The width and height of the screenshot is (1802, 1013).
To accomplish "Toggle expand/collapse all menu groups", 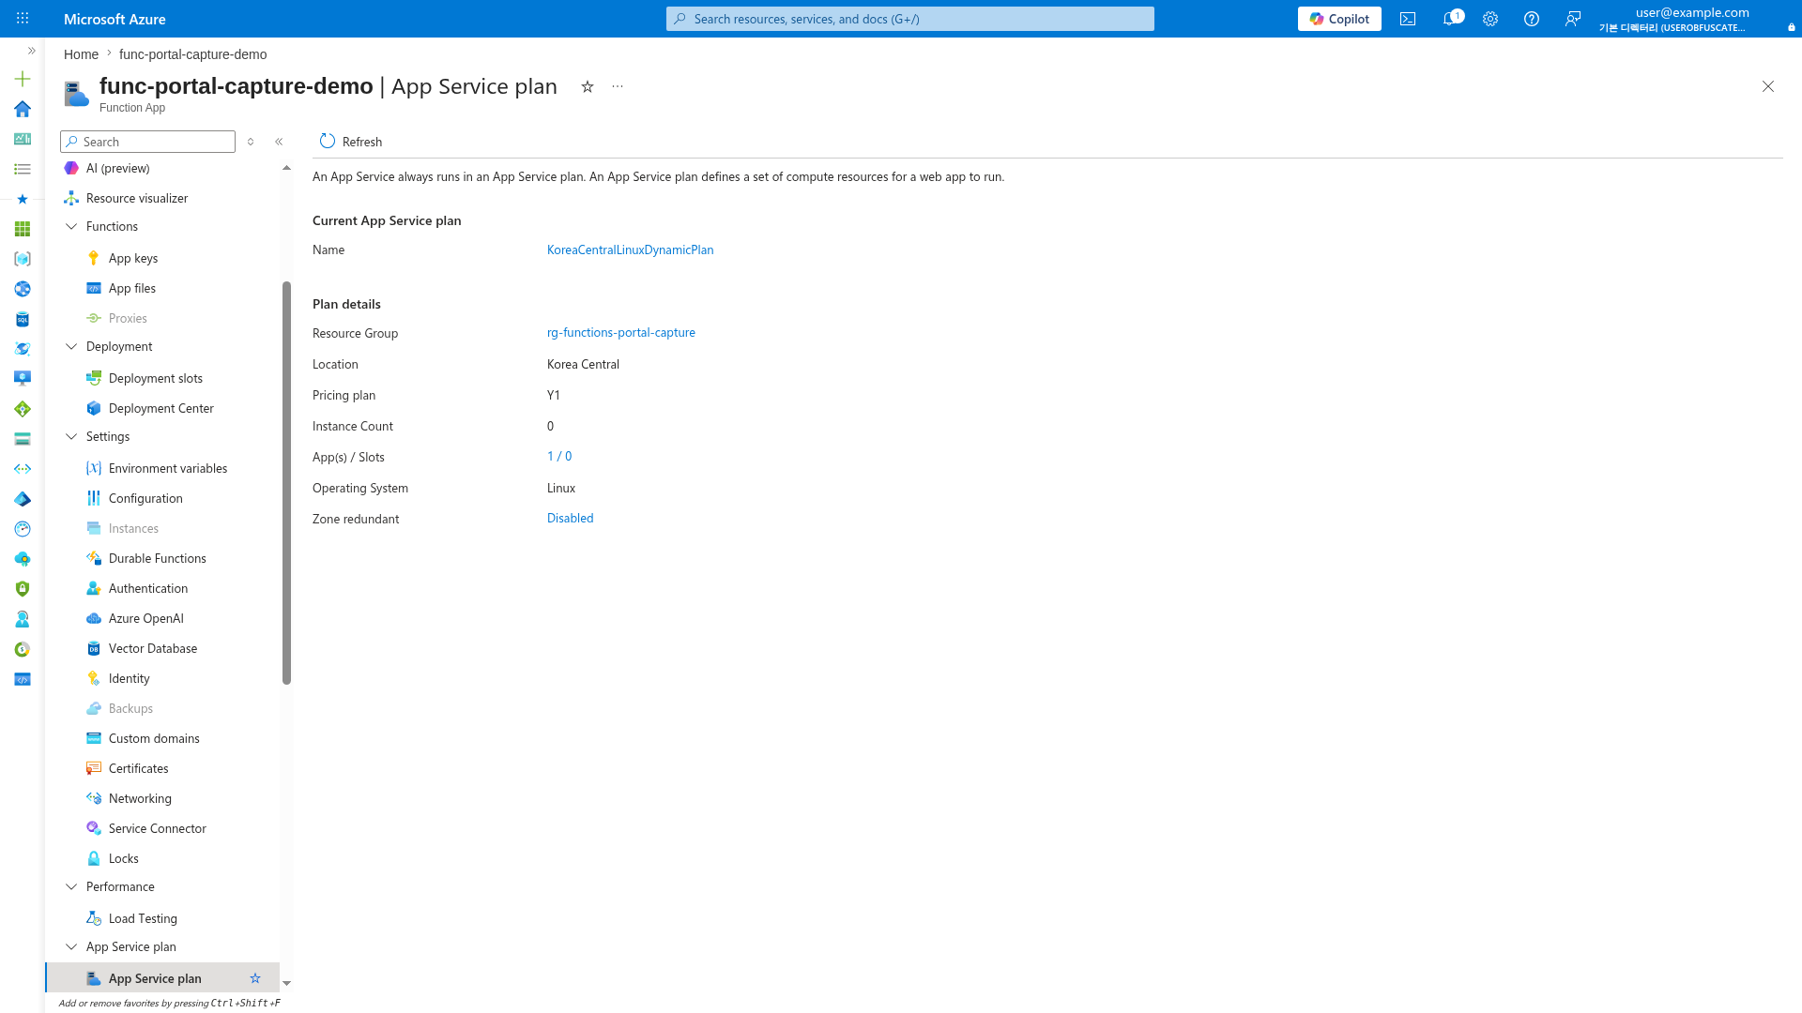I will pyautogui.click(x=251, y=142).
